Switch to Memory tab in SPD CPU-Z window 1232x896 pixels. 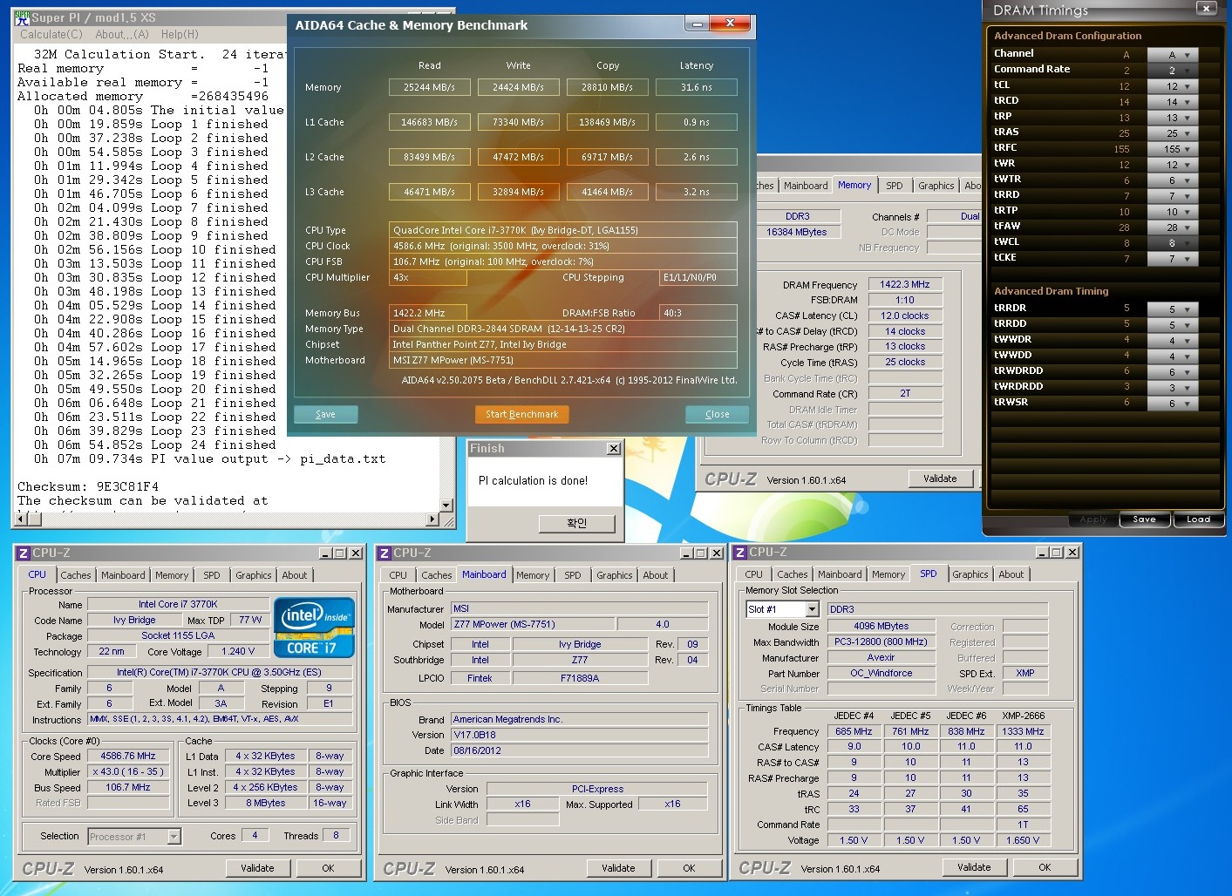point(888,574)
